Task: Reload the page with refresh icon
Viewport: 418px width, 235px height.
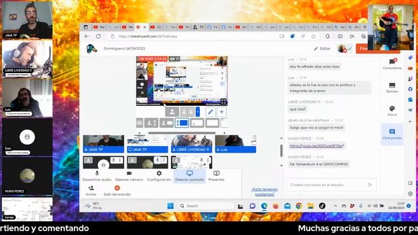Action: pos(99,37)
